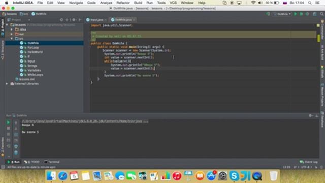Toggle the Database tool window stripe
The image size is (325, 183).
point(322,119)
